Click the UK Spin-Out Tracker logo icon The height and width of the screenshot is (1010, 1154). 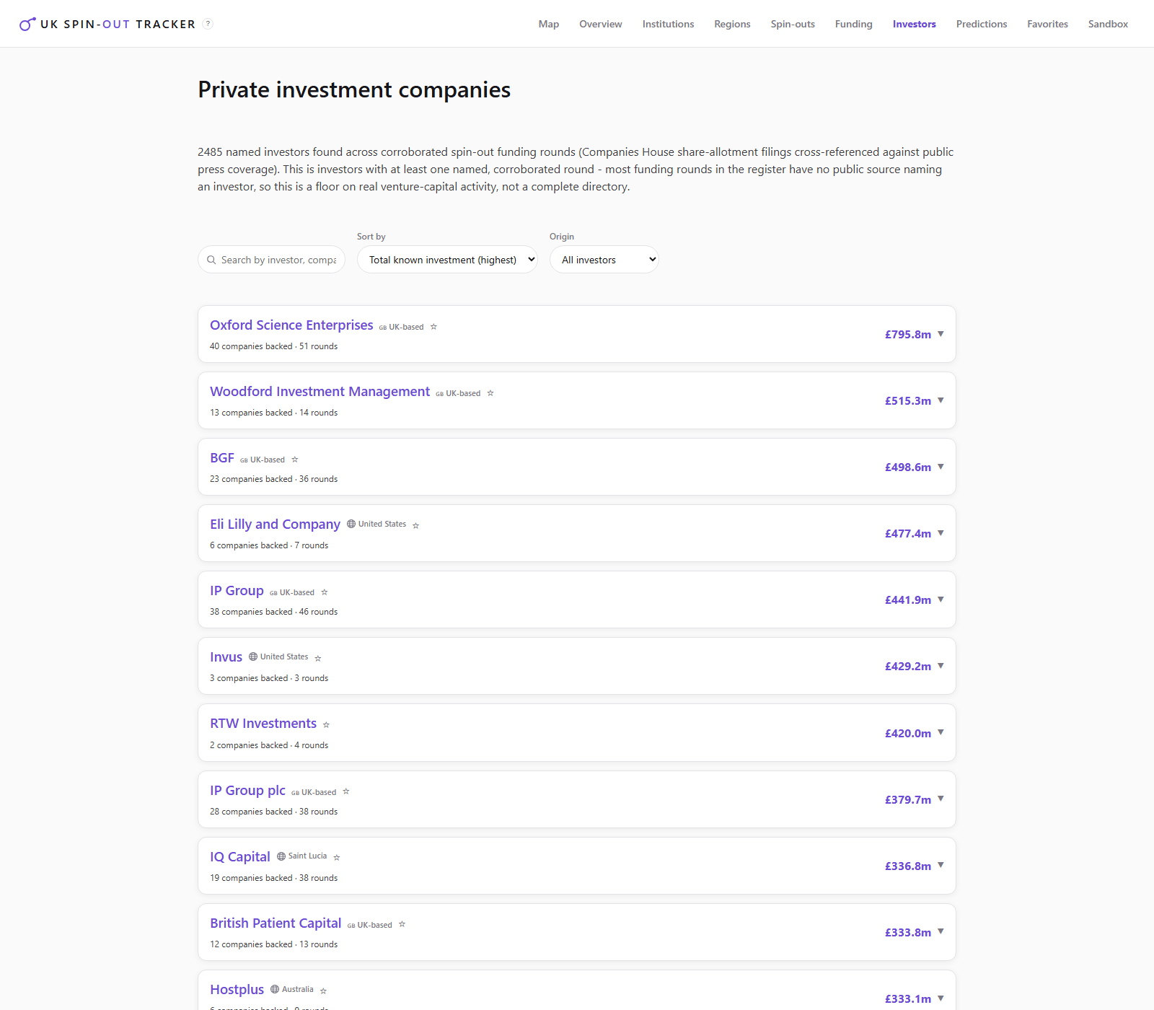pos(27,24)
